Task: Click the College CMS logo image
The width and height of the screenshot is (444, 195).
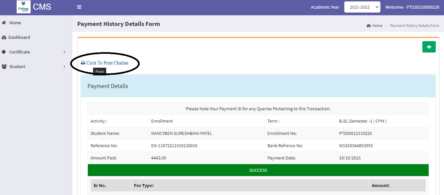Action: point(24,7)
